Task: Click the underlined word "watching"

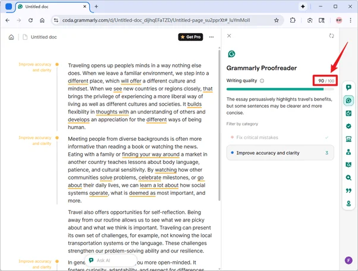Action: click(166, 170)
